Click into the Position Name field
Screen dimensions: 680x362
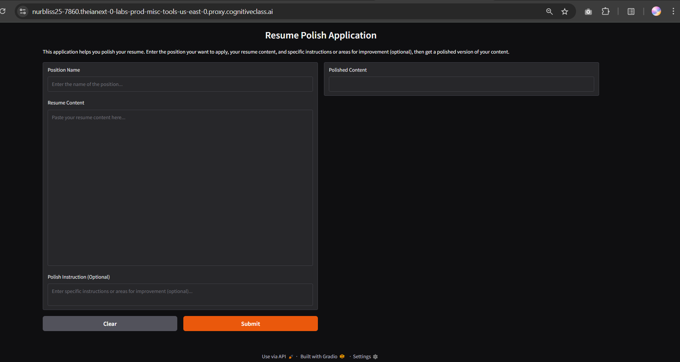click(x=180, y=84)
